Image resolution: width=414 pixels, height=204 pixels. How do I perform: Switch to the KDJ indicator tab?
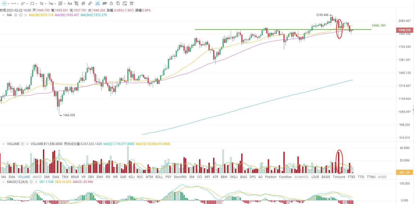tap(131, 177)
